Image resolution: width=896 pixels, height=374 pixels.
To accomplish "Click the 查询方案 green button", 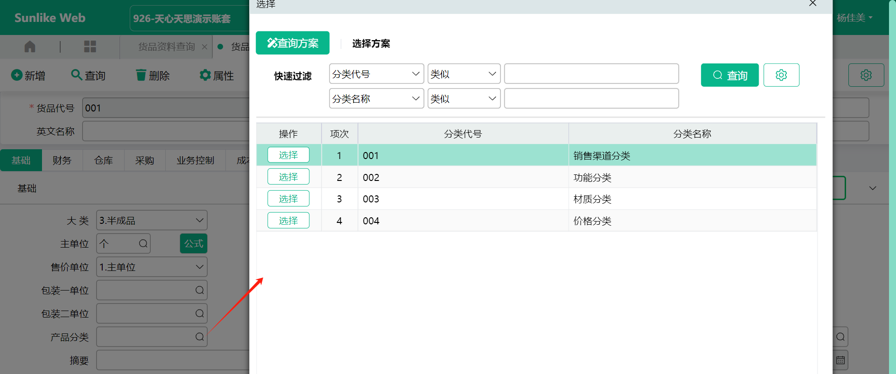I will click(x=293, y=43).
